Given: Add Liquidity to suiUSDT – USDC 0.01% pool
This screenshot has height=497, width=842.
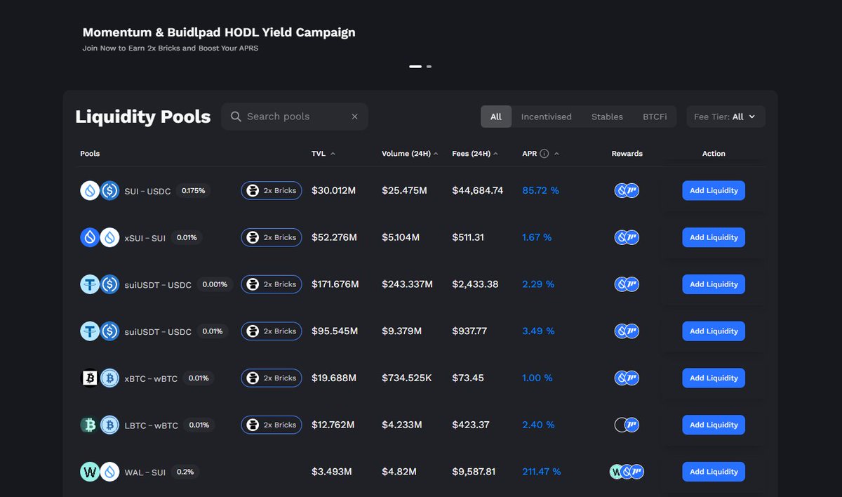Looking at the screenshot, I should click(x=714, y=331).
